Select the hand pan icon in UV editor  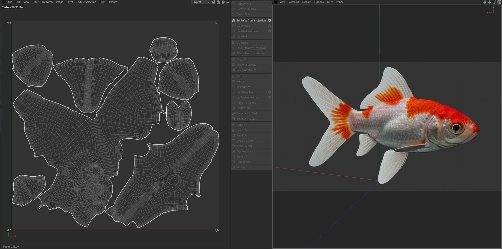click(223, 2)
